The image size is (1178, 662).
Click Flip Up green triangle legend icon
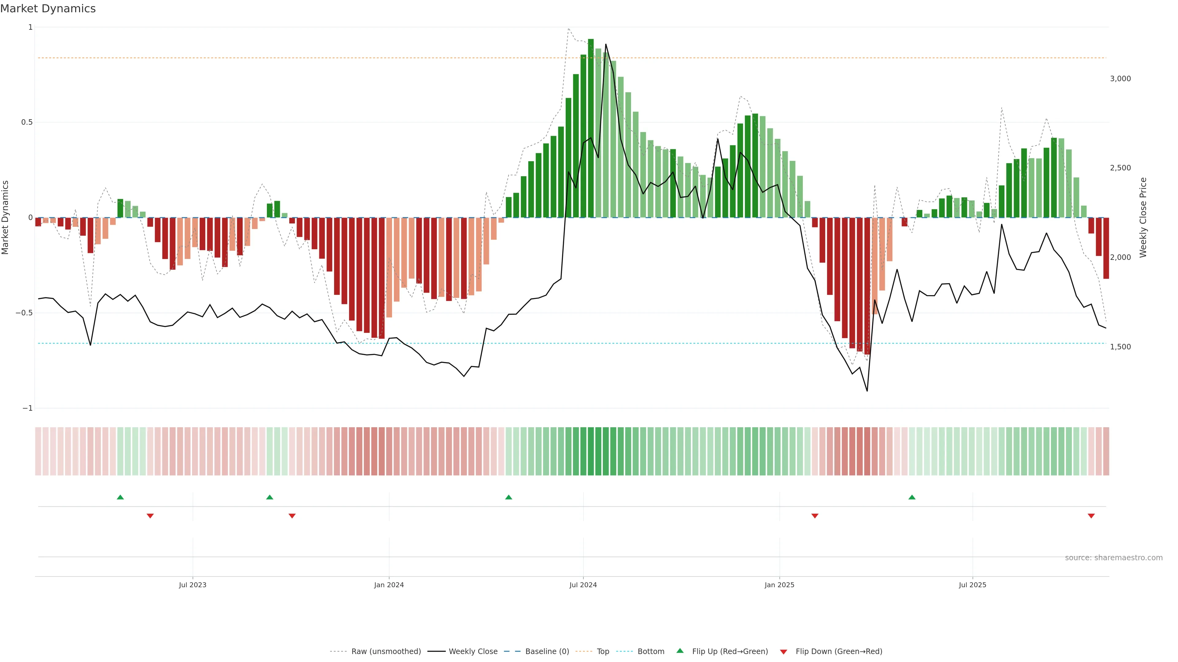680,651
